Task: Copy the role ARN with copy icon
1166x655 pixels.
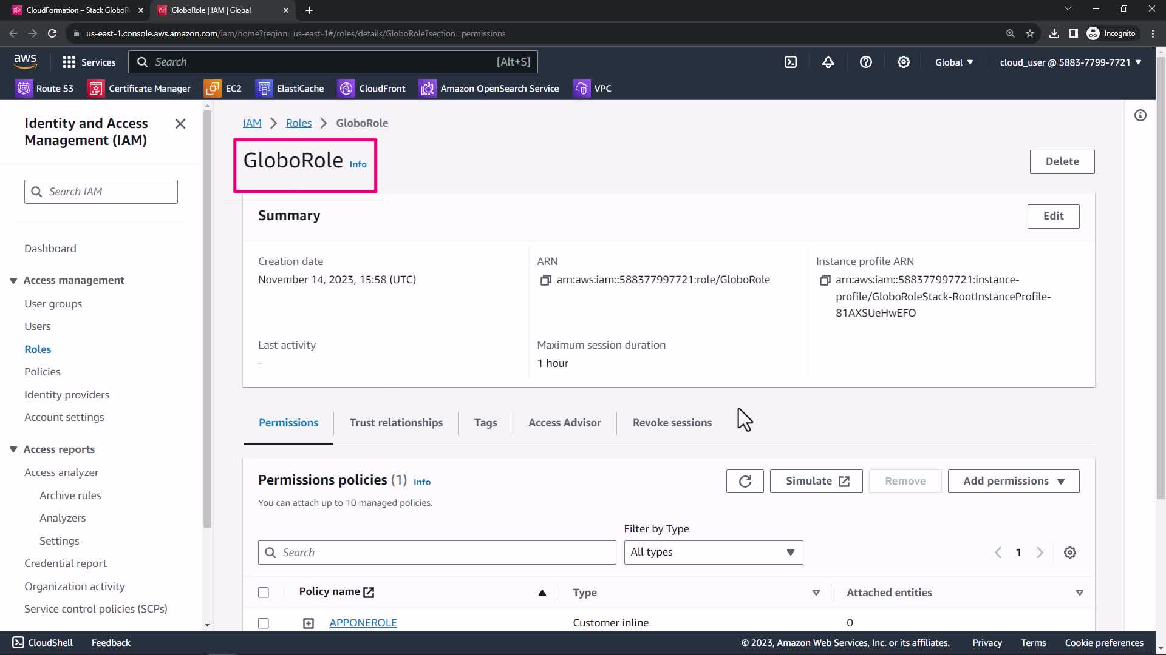Action: [545, 280]
